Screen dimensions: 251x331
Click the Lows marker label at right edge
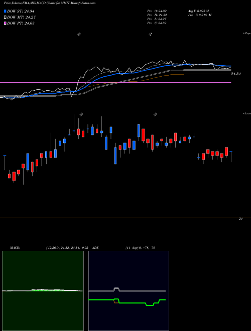pyautogui.click(x=247, y=114)
